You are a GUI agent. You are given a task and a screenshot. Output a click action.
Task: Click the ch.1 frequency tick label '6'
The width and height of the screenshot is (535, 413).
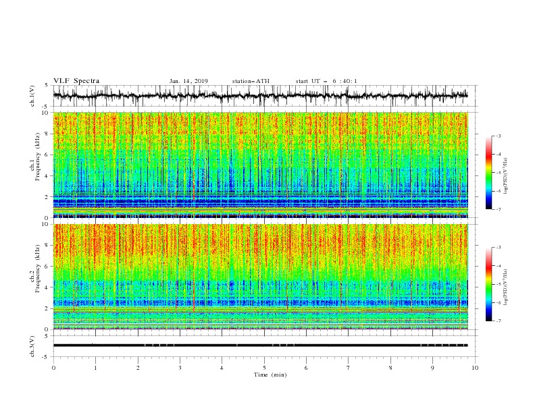click(47, 155)
